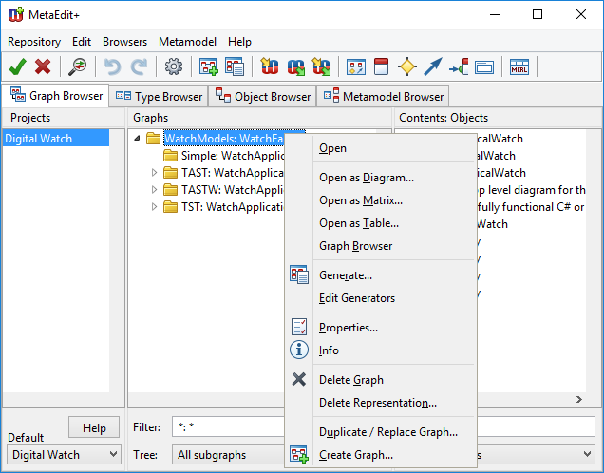The image size is (604, 473).
Task: Click the green checkmark Commit icon
Action: coord(17,66)
